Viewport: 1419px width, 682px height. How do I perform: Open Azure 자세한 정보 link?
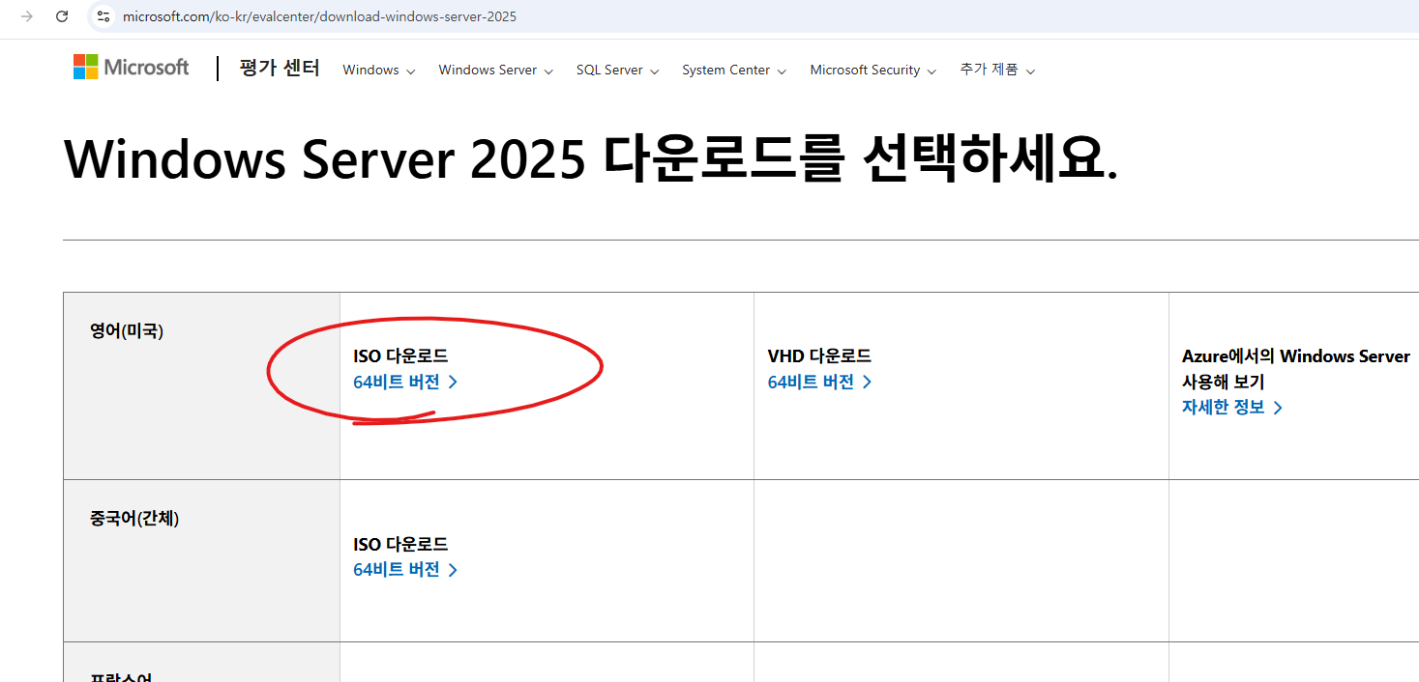(x=1232, y=407)
